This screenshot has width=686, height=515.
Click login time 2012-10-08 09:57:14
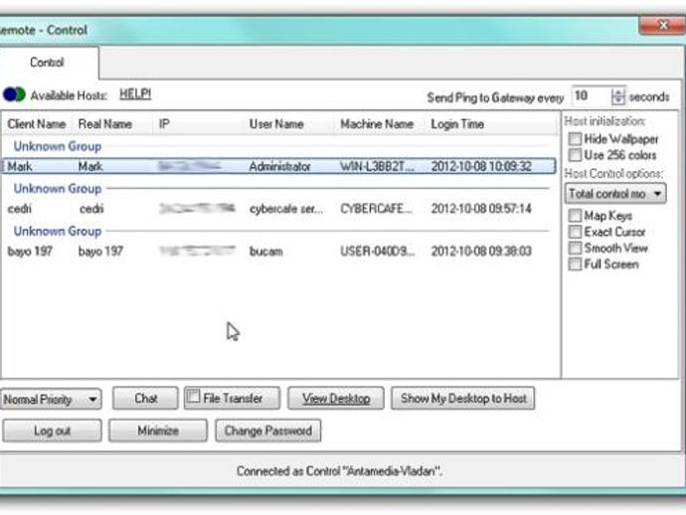pos(481,209)
